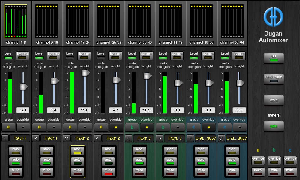Click the Dugan Automixer logo icon
Screen dimensions: 300x180
coord(273,17)
